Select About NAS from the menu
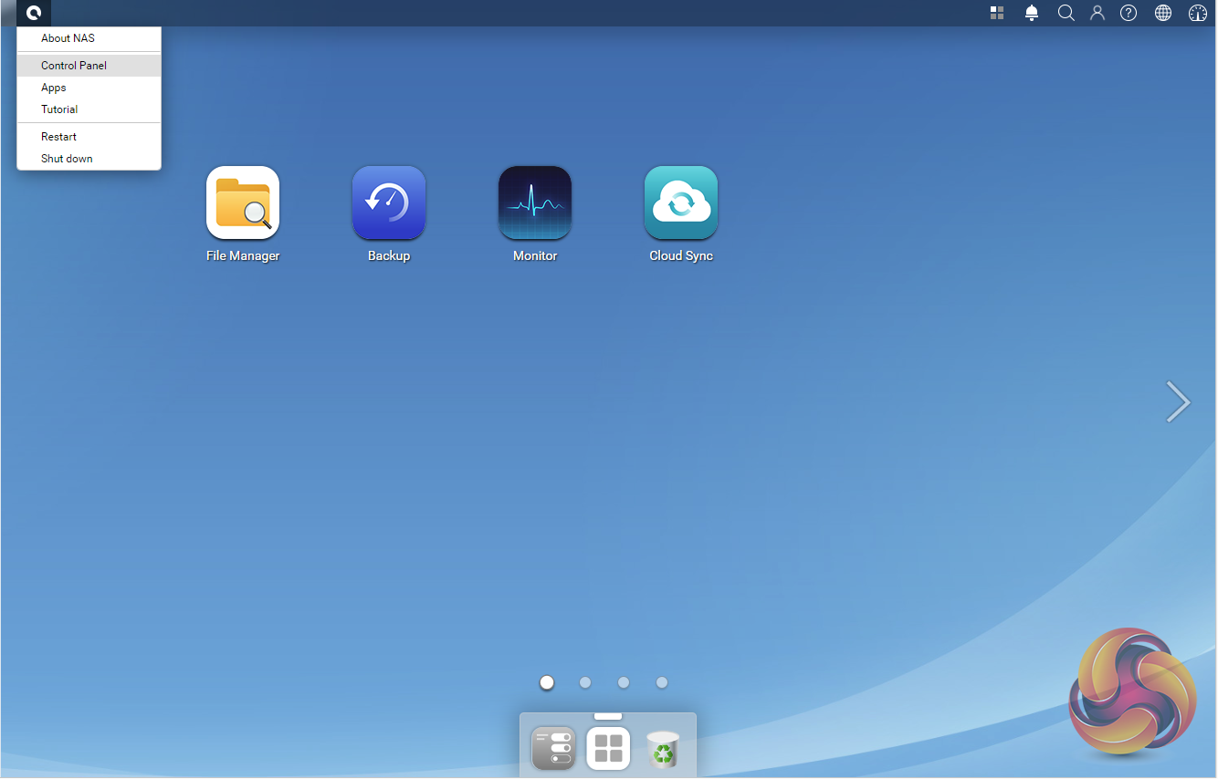 (x=89, y=38)
